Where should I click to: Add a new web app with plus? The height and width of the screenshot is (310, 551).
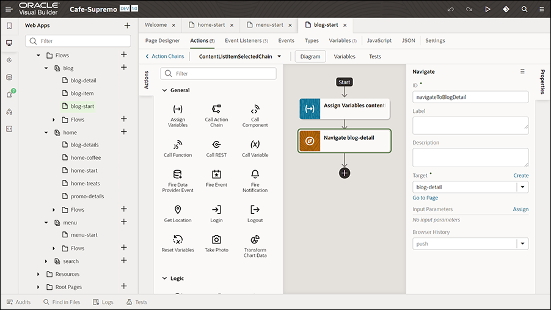pyautogui.click(x=127, y=25)
